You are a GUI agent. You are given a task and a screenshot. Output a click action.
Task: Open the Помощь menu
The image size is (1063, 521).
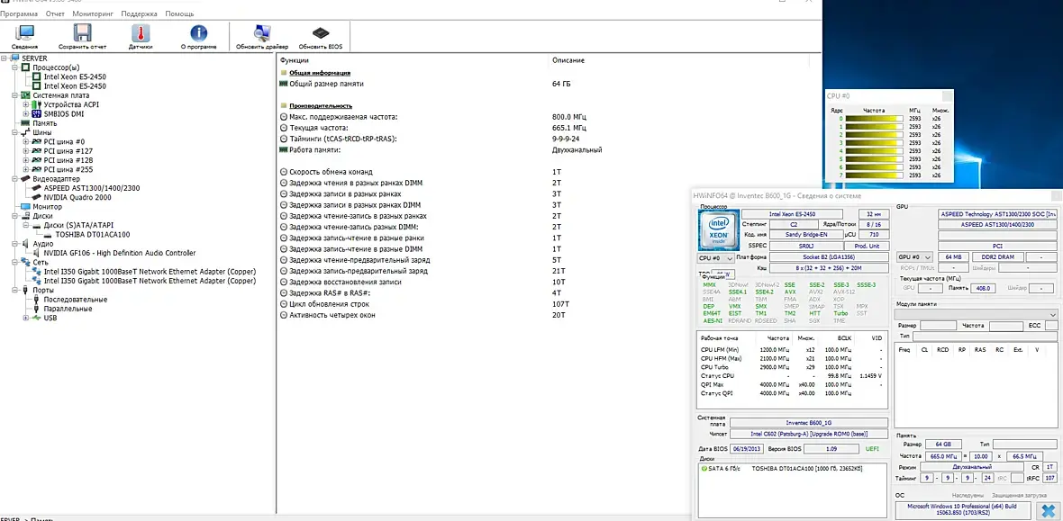coord(179,13)
